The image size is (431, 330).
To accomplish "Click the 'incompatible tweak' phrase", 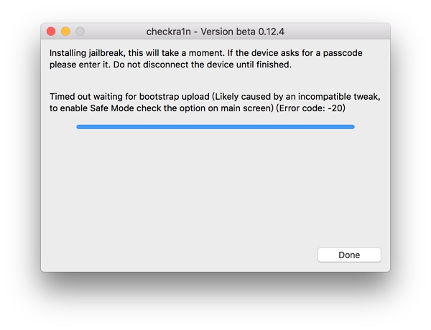I will tap(338, 97).
